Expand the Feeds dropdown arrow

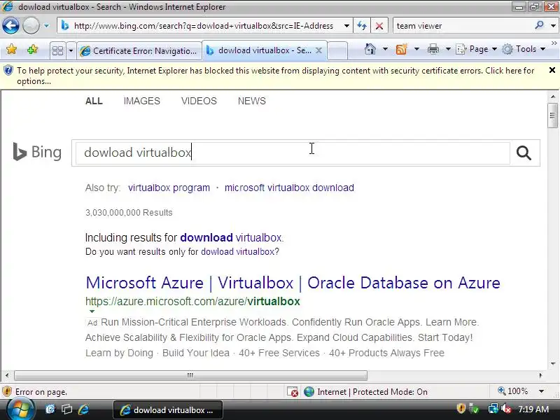point(416,49)
